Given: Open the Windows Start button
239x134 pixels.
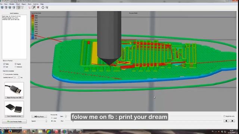Looking at the screenshot, I should pyautogui.click(x=3, y=131).
